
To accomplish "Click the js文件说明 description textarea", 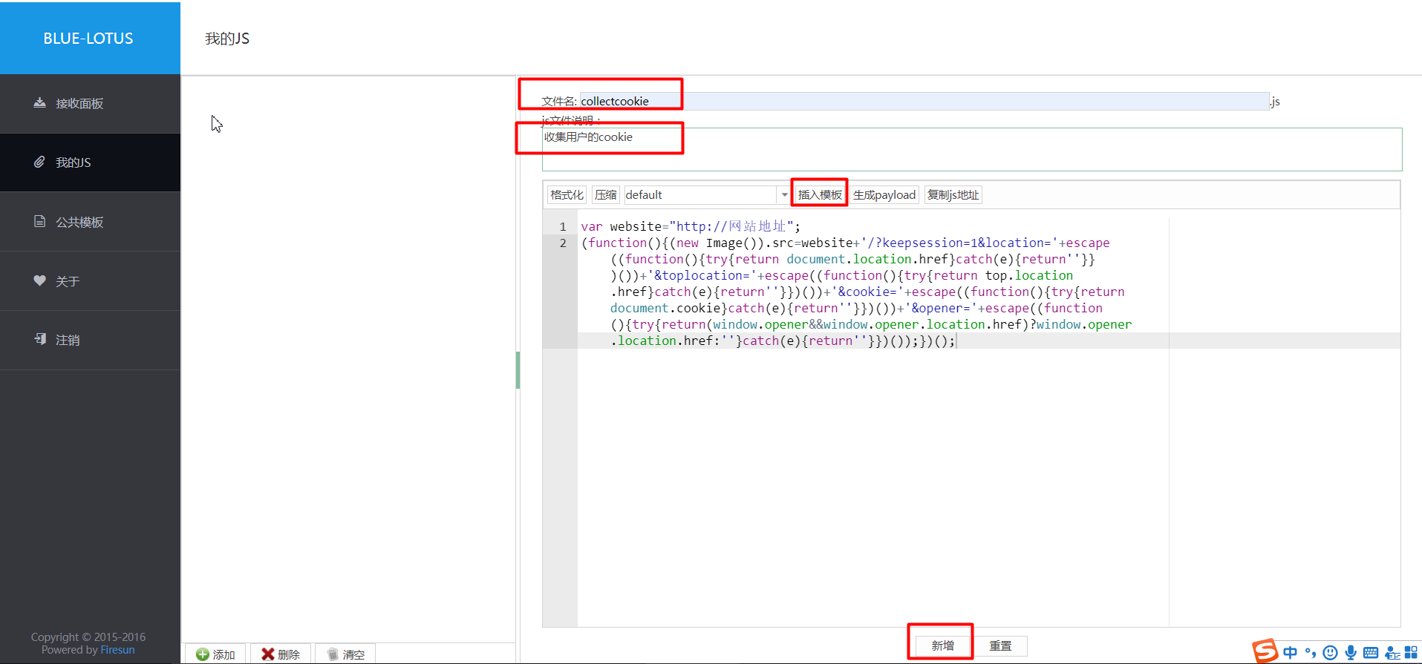I will (x=972, y=149).
